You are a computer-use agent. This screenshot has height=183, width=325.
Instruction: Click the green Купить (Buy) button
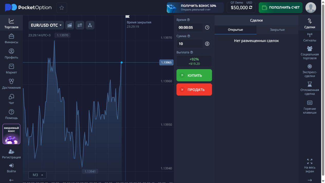pyautogui.click(x=194, y=75)
